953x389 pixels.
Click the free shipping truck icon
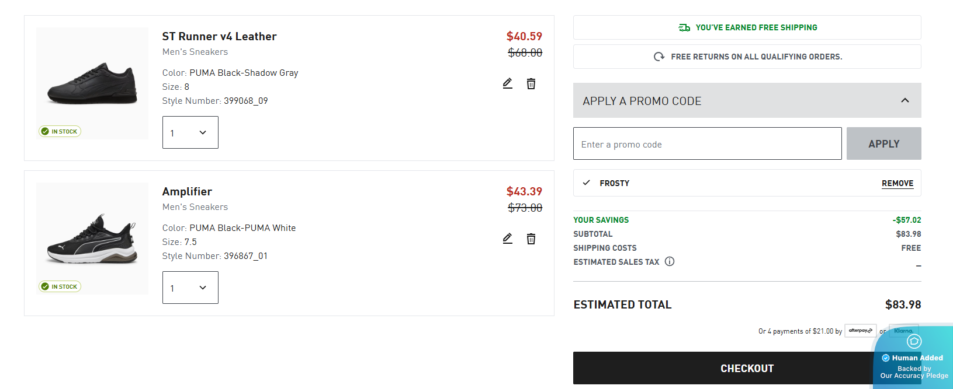point(684,27)
